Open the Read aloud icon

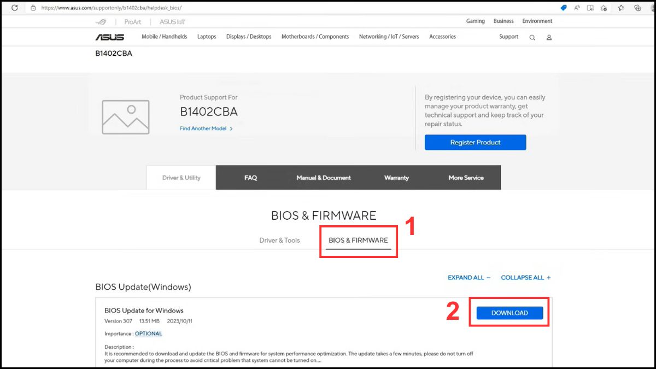[577, 8]
